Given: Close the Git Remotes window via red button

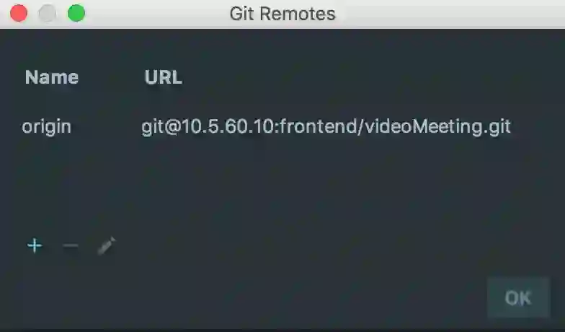Looking at the screenshot, I should [x=19, y=13].
